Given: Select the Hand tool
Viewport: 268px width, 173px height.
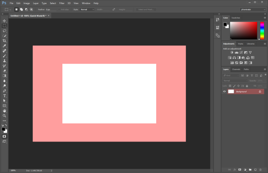Looking at the screenshot, I should click(x=4, y=111).
